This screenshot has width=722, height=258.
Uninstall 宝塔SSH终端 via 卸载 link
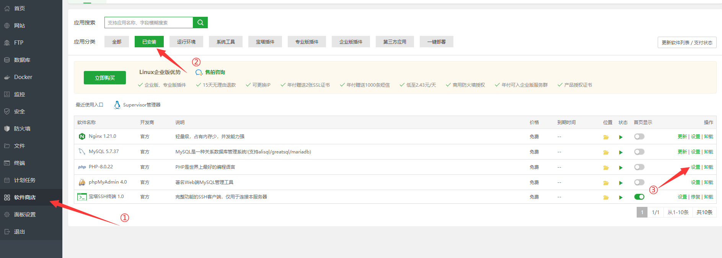pos(709,197)
